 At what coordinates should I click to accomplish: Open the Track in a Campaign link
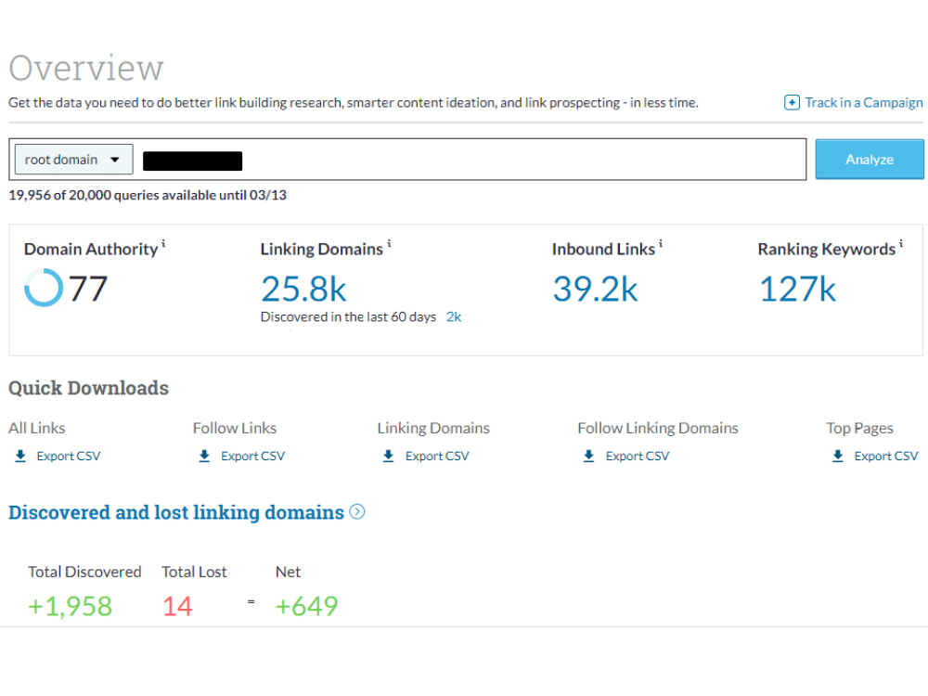863,102
